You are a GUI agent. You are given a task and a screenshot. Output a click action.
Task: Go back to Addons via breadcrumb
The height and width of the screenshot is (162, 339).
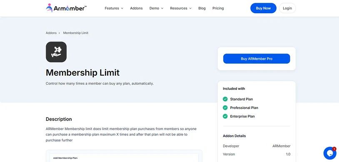click(51, 33)
